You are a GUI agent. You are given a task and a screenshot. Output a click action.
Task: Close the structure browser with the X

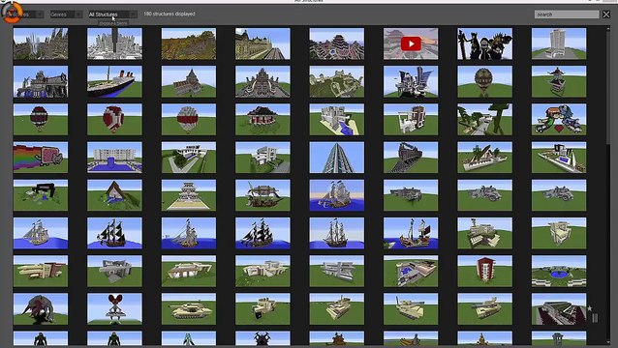point(606,14)
